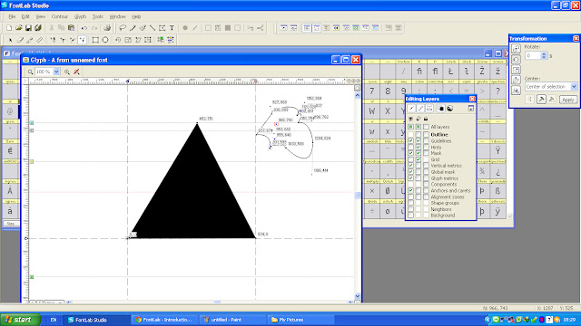
Task: Click the Print icon in toolbar
Action: 107,28
